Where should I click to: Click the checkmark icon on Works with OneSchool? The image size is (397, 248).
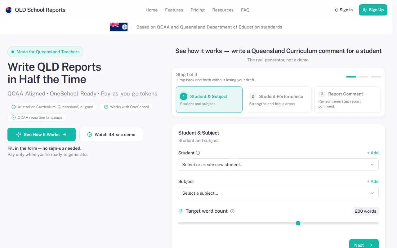(x=106, y=107)
